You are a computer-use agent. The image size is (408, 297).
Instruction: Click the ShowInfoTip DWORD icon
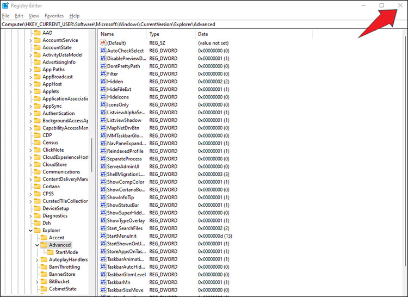click(103, 197)
